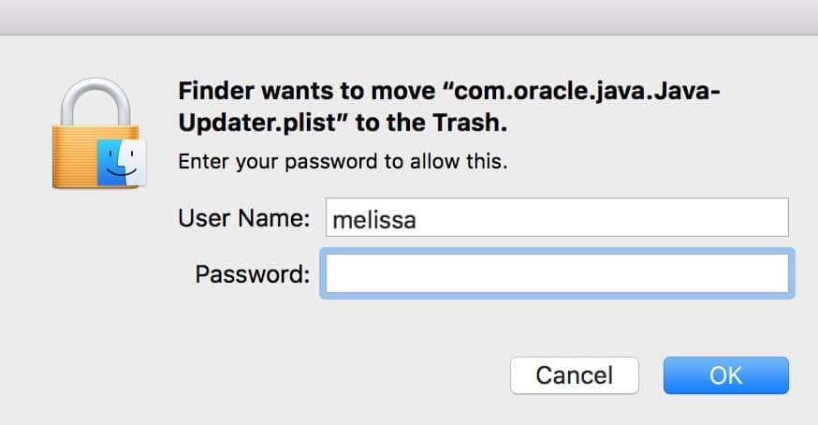Click empty space after "melissa" in User Name

(608, 219)
